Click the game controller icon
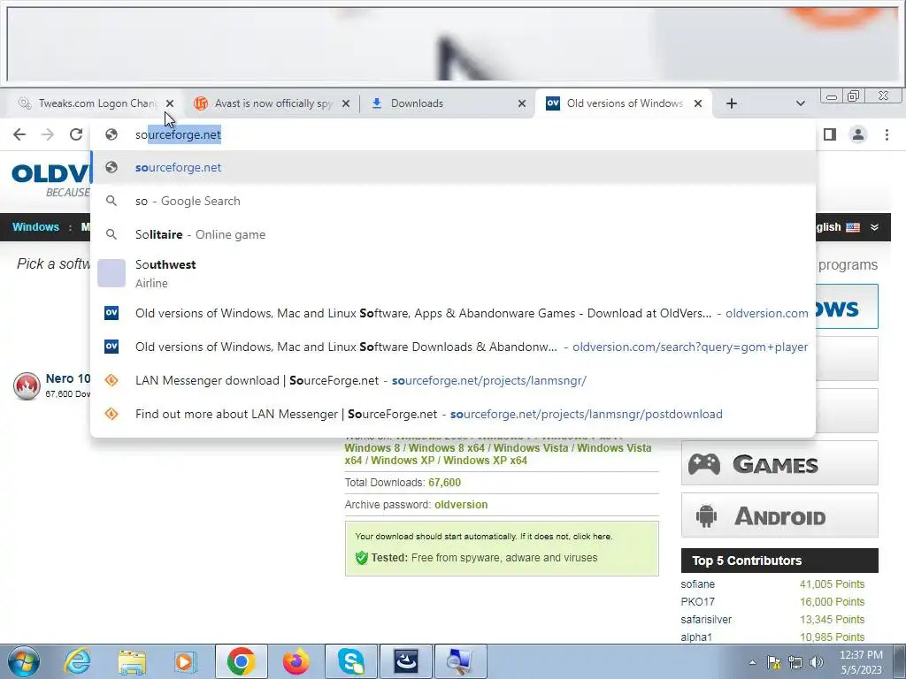The height and width of the screenshot is (679, 906). tap(703, 463)
